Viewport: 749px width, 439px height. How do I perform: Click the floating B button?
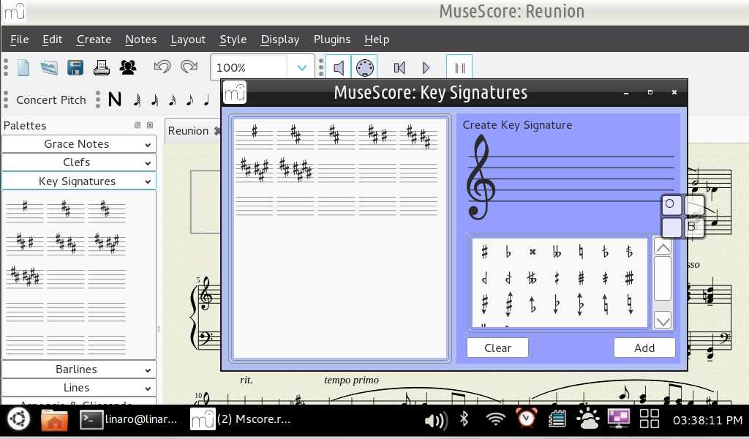coord(693,226)
